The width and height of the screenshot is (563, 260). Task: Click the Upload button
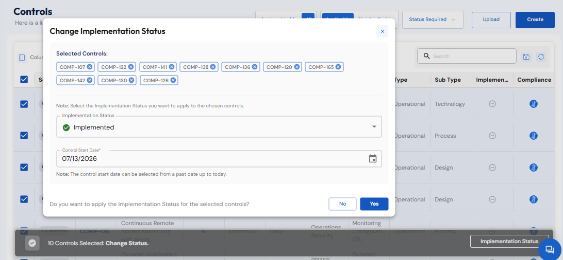491,20
